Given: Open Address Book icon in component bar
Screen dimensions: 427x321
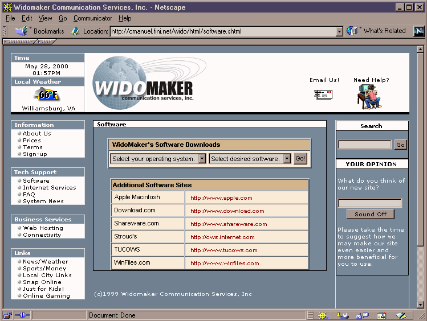Looking at the screenshot, I should [x=381, y=315].
